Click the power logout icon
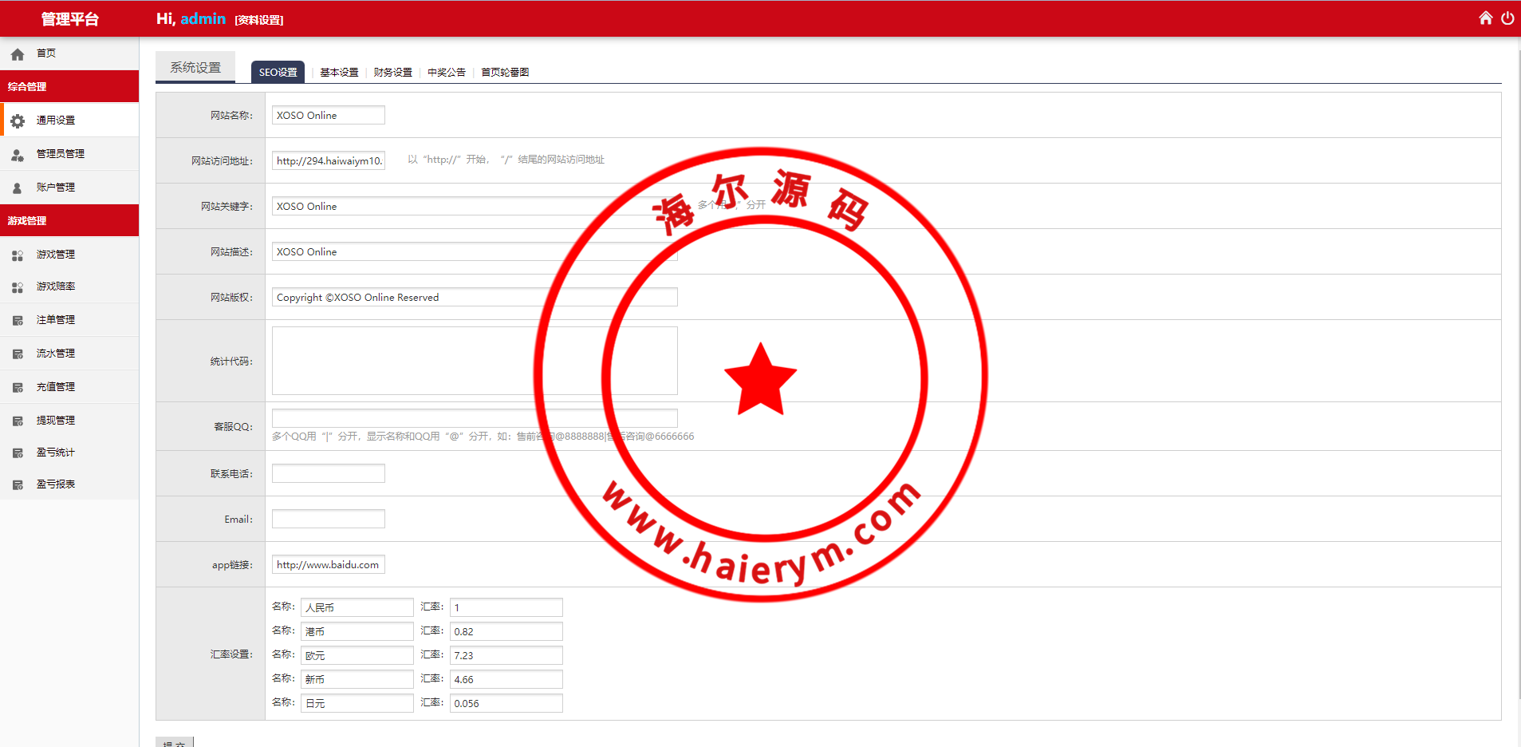1521x747 pixels. (x=1508, y=17)
